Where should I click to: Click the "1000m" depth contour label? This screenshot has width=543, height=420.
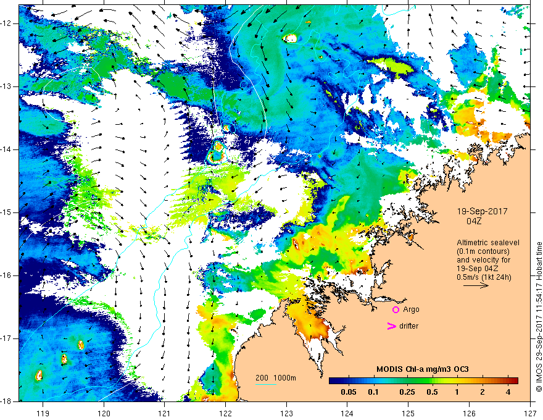(284, 378)
